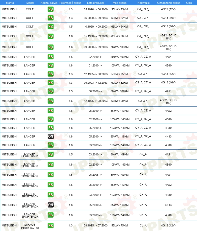Click production dates 10.1999 -> 09.2003
This screenshot has height=231, width=197.
coord(96,27)
